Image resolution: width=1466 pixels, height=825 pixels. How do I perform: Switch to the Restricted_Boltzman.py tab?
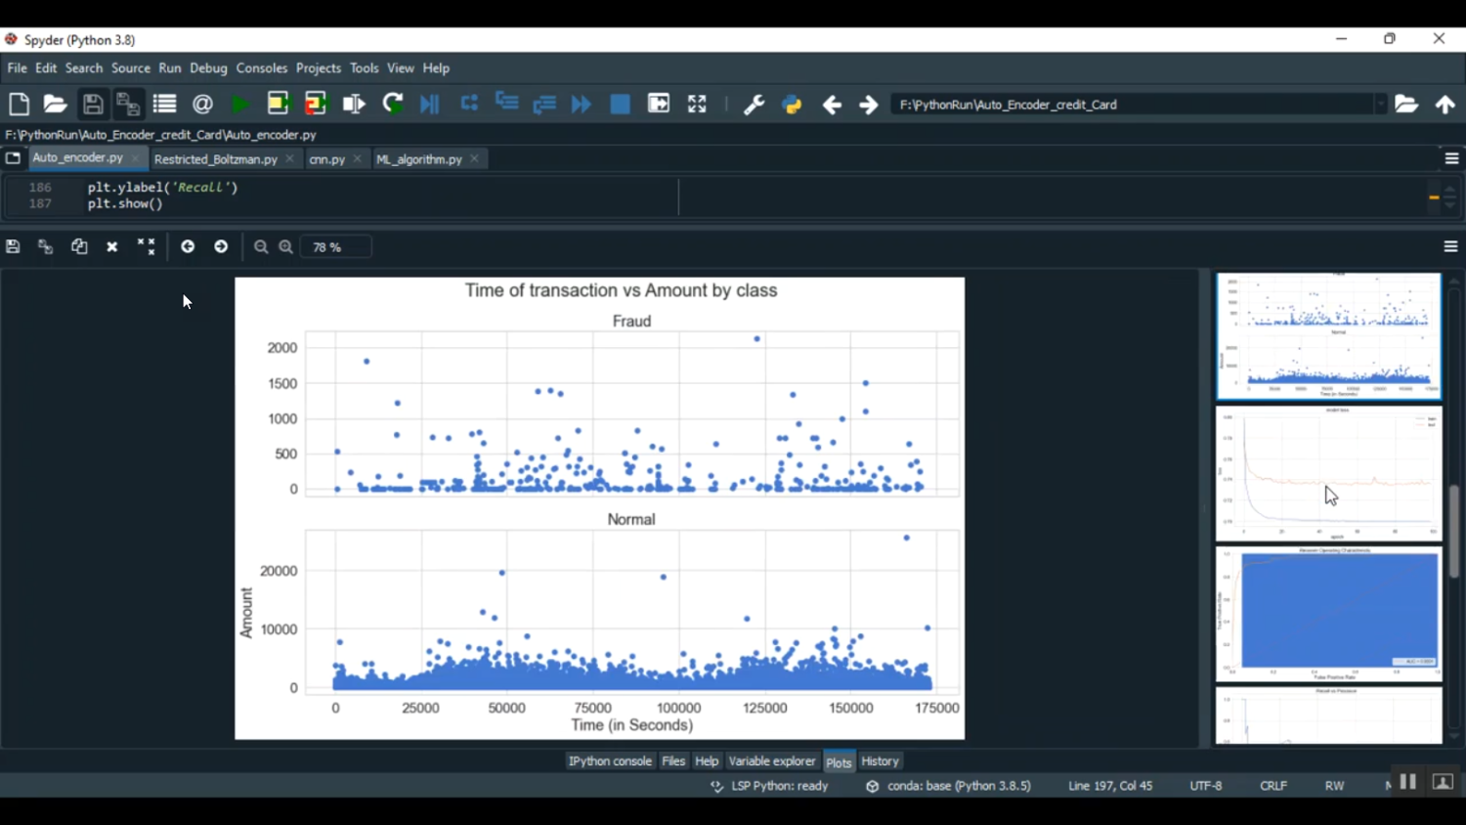point(215,159)
